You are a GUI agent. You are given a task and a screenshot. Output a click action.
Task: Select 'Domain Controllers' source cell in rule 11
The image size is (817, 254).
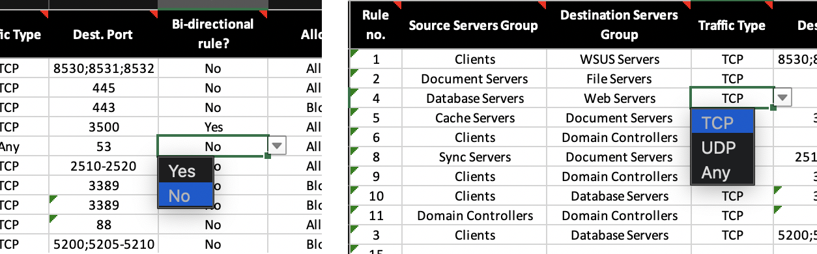(x=474, y=216)
